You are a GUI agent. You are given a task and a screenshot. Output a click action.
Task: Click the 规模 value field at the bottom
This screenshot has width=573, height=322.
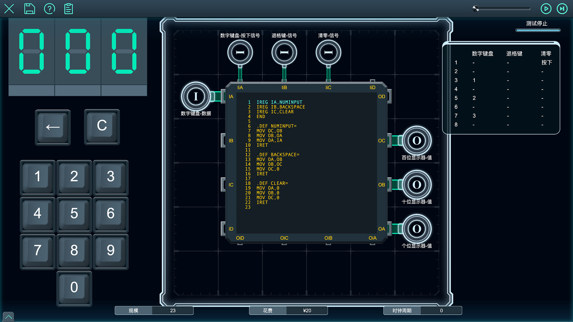(x=172, y=310)
